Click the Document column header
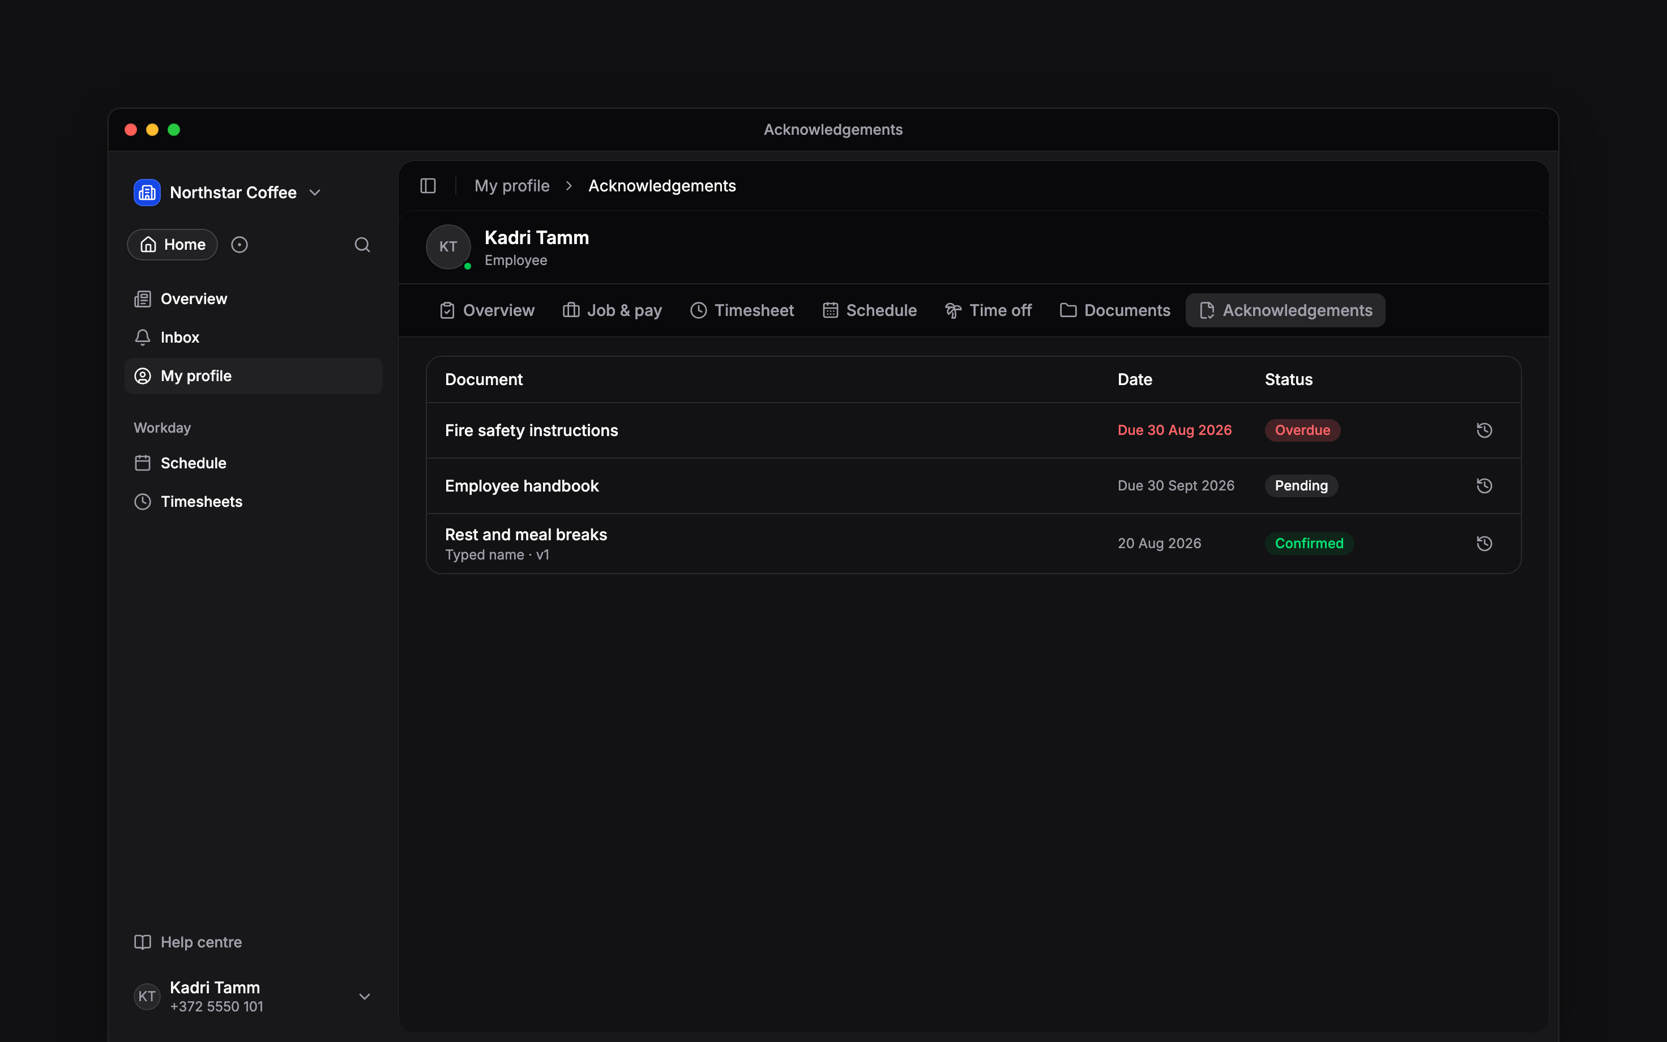 click(x=484, y=380)
